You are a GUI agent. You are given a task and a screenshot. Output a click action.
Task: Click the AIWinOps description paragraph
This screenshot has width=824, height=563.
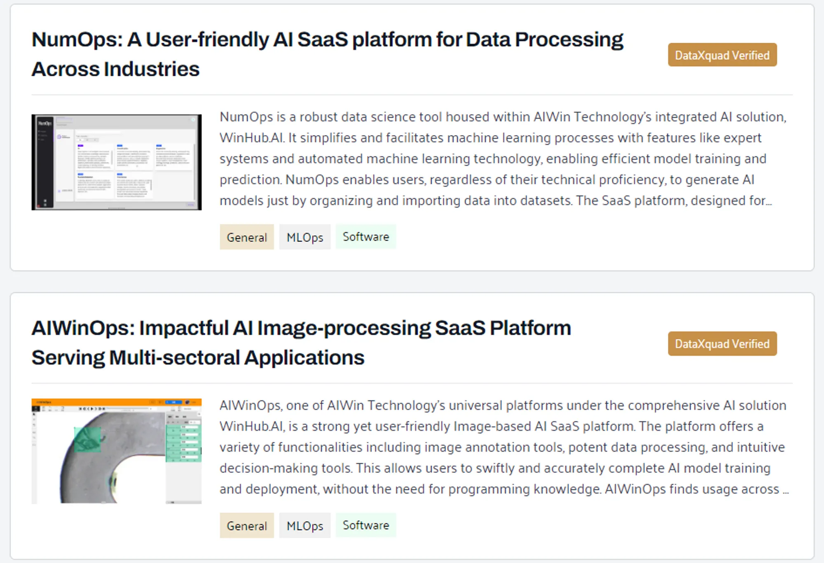point(504,447)
